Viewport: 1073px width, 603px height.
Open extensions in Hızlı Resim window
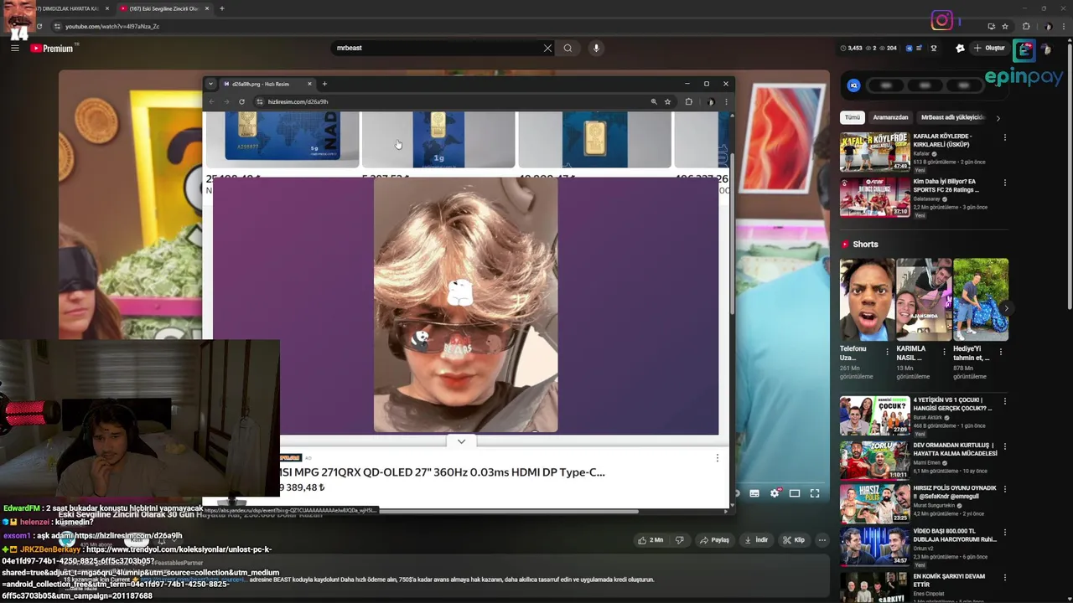point(688,101)
